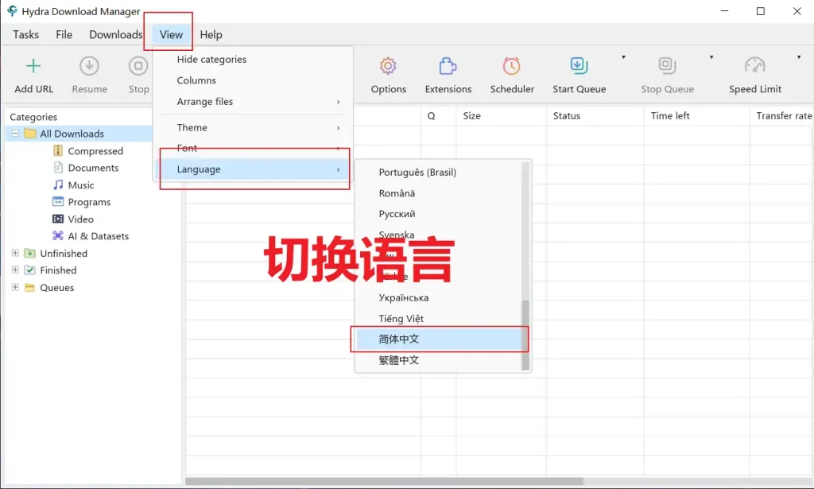
Task: Select Українська language
Action: 439,297
